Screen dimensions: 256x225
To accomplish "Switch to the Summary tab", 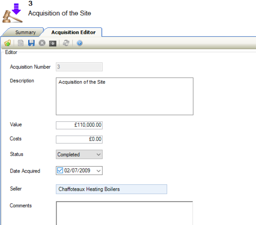I will 25,32.
